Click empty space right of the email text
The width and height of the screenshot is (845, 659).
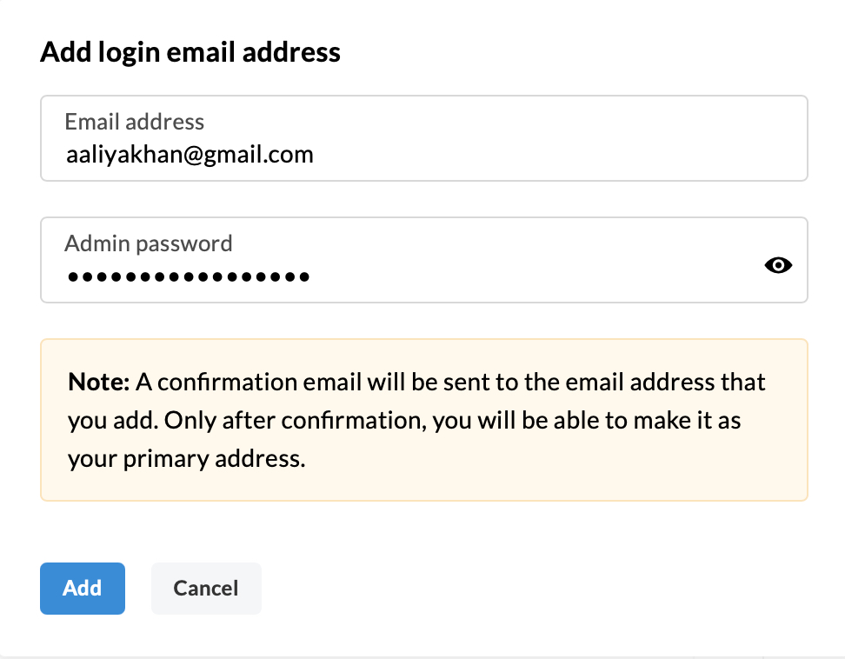[x=556, y=156]
